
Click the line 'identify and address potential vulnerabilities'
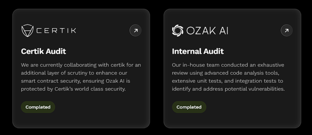(x=228, y=89)
